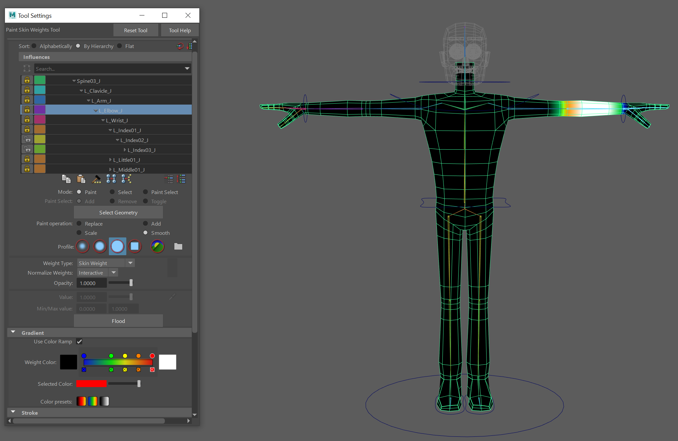
Task: Uncheck Use Color Ramp
Action: point(79,341)
